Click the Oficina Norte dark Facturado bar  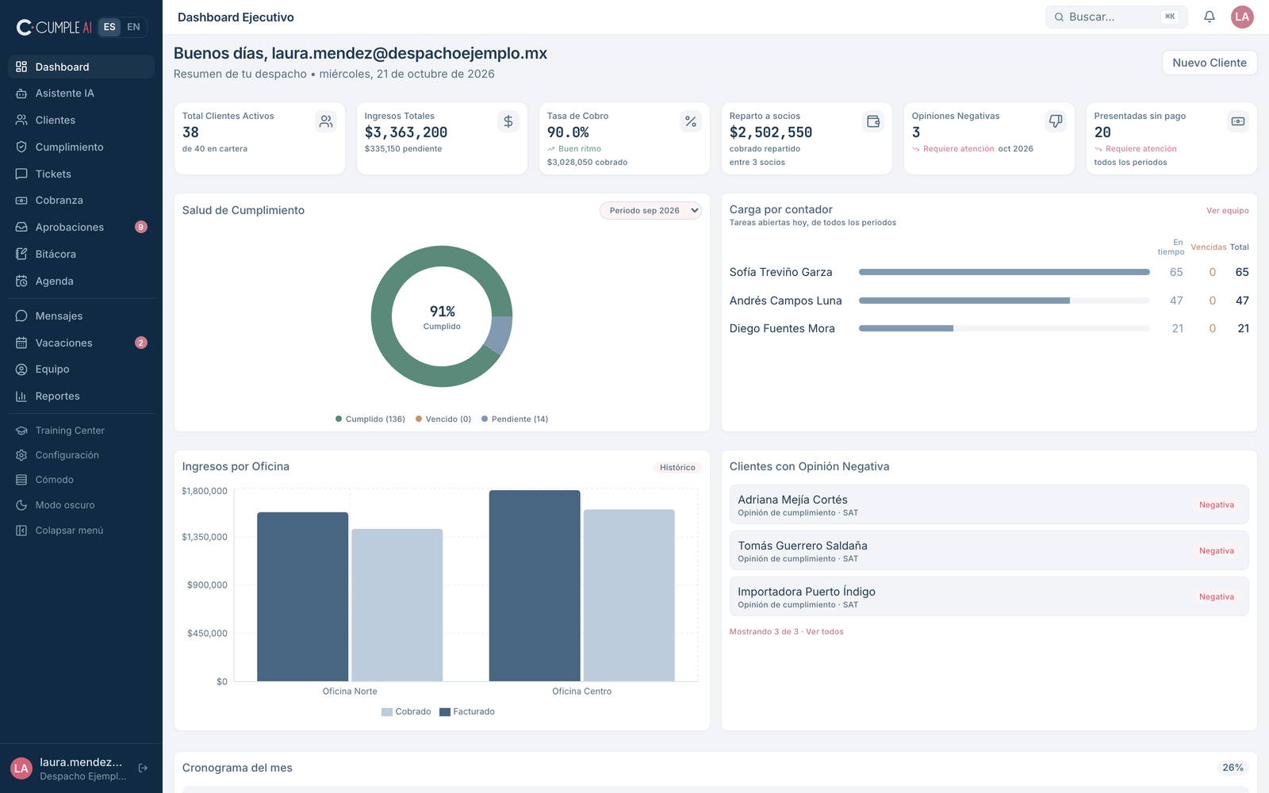pos(302,596)
